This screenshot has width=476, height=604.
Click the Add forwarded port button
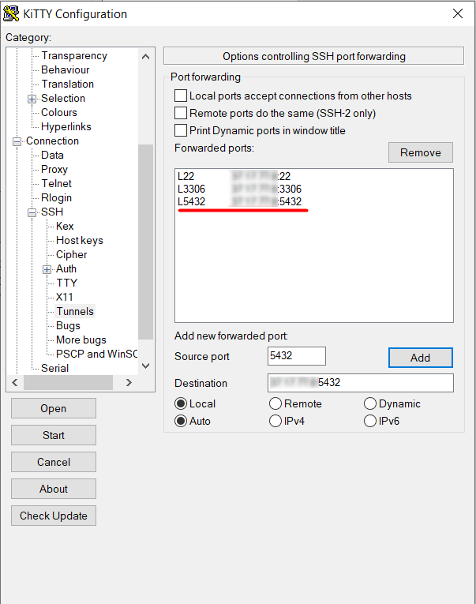point(421,358)
